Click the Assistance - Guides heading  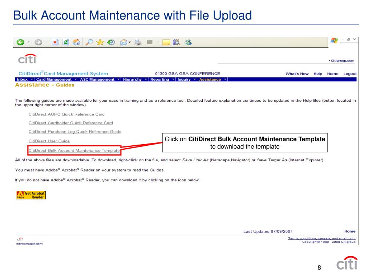(45, 85)
